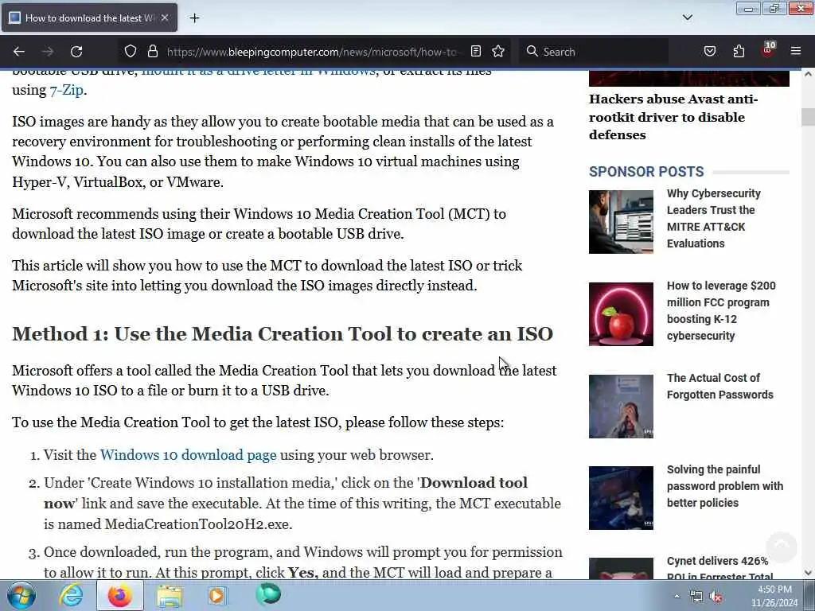Open the tracking protection shield icon
815x611 pixels.
coord(131,52)
